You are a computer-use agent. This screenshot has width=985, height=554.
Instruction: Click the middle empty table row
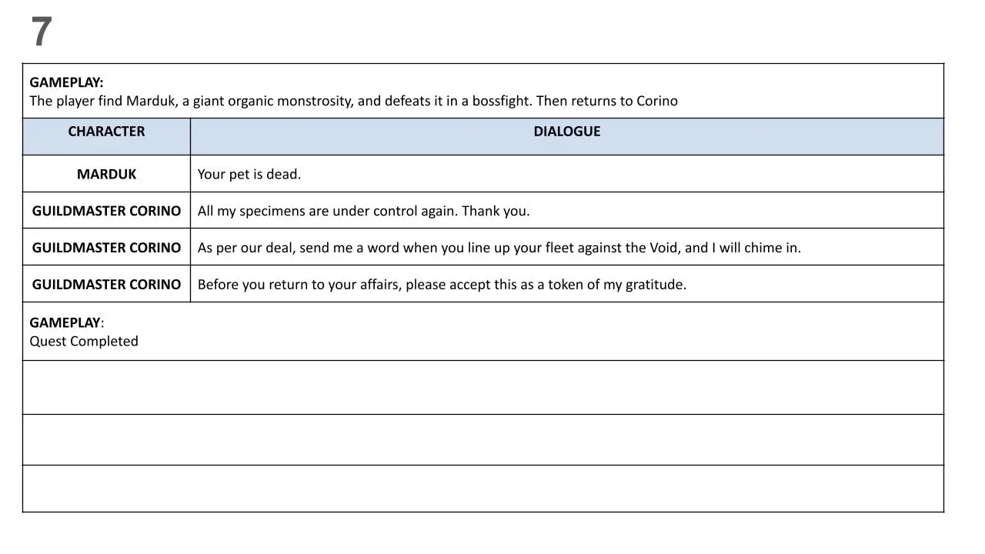click(x=483, y=439)
